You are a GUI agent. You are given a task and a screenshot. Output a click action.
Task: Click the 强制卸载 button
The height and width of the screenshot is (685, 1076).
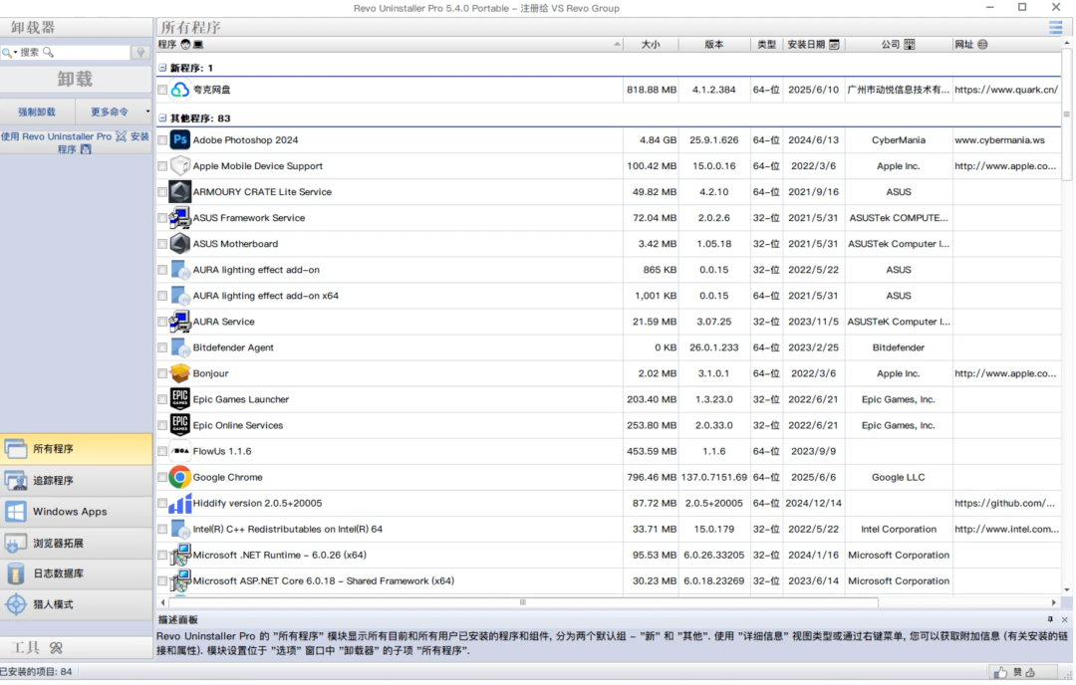pyautogui.click(x=37, y=112)
